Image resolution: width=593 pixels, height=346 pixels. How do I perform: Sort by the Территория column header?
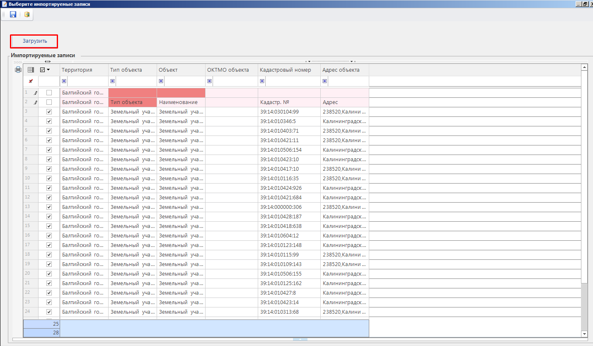[x=84, y=70]
